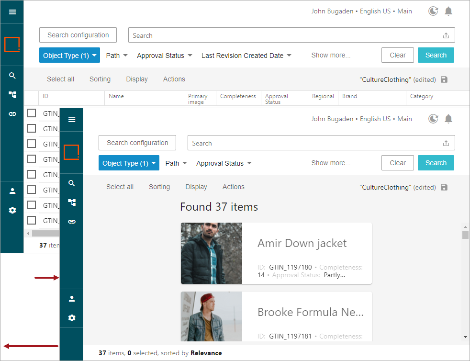
Task: Save the CultureClothing configuration in the foreground window
Action: [x=444, y=187]
